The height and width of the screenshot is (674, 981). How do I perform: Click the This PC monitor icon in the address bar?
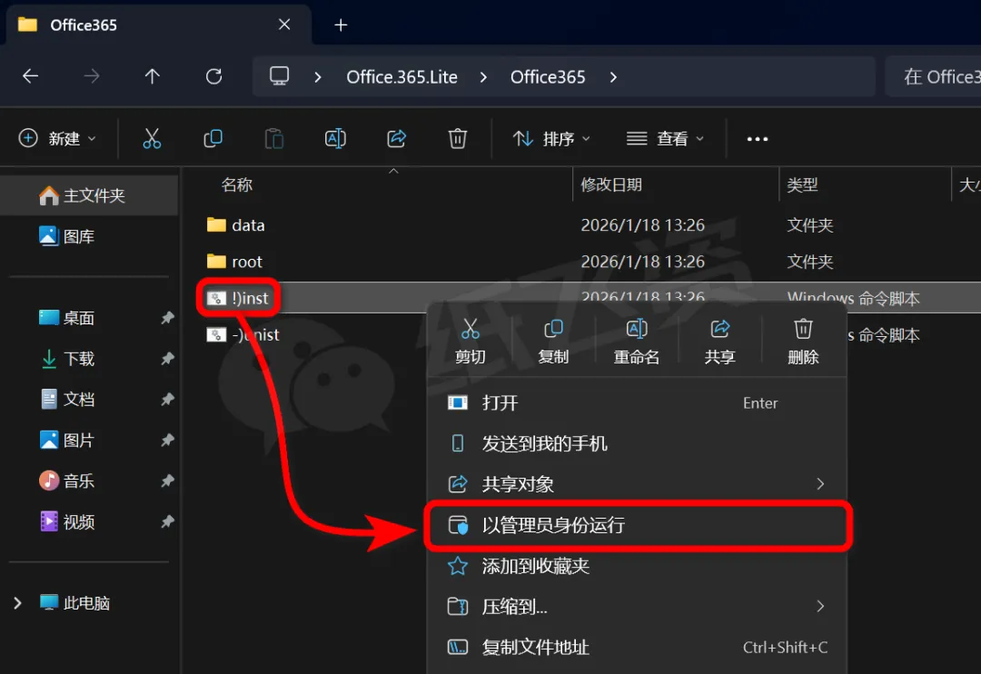point(279,76)
